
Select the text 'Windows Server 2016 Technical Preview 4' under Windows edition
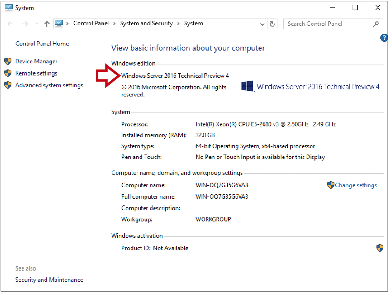[x=175, y=76]
